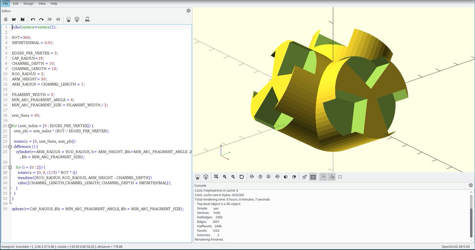475x250 pixels.
Task: Click the 'echo(version=version());' line
Action: pos(34,27)
